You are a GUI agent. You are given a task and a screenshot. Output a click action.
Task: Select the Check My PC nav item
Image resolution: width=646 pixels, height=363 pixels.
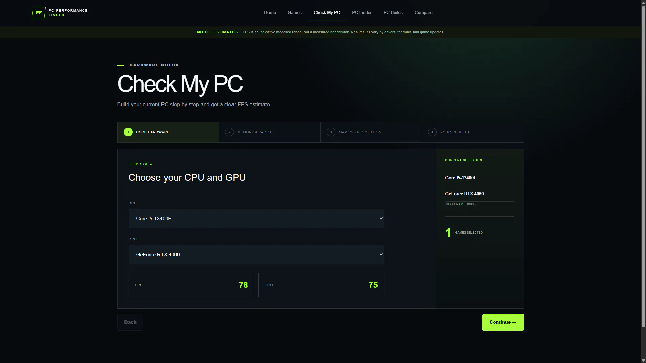[x=327, y=13]
